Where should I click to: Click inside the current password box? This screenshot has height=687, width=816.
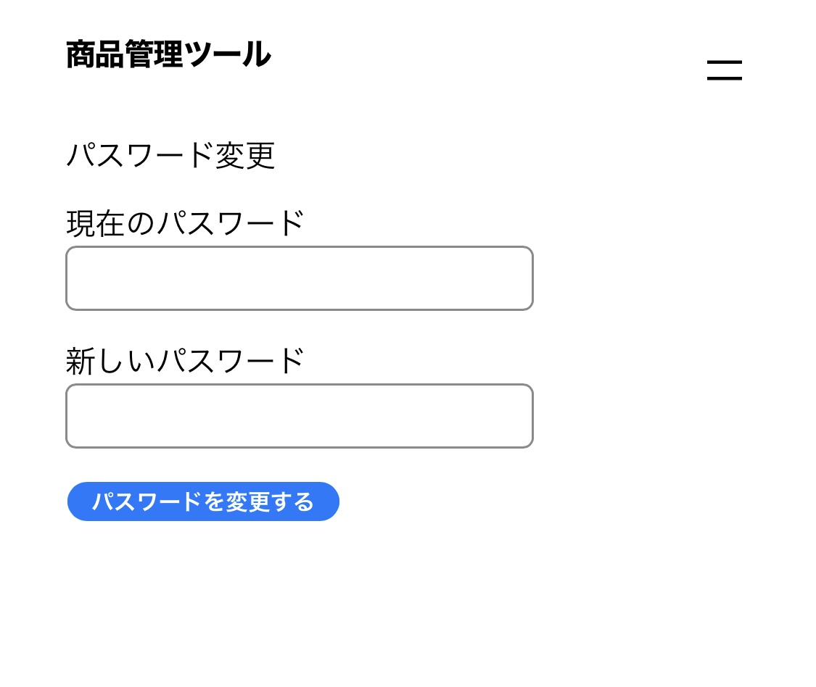(x=299, y=278)
